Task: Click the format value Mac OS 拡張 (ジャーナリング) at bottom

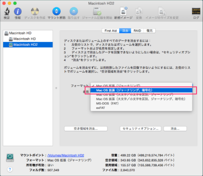Action: coord(70,160)
